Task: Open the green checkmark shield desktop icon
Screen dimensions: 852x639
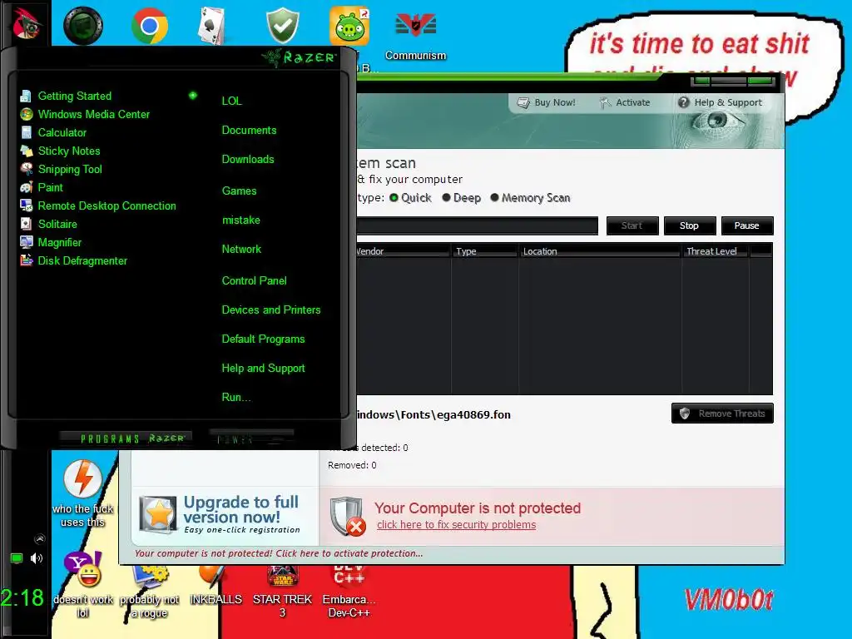Action: 283,26
